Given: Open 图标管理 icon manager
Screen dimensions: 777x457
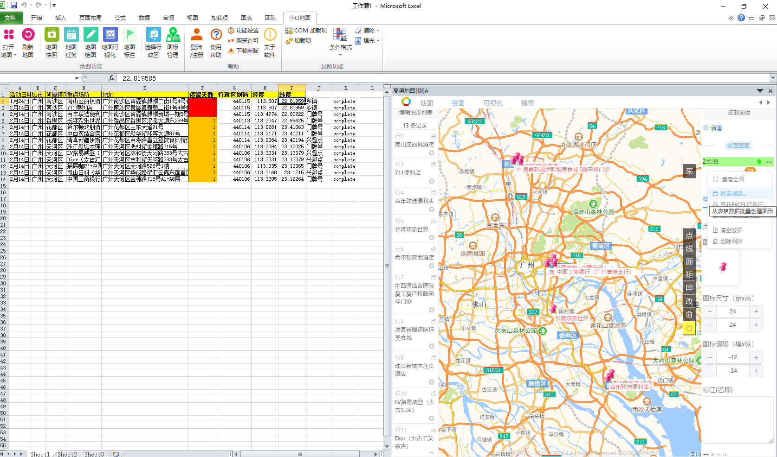Looking at the screenshot, I should click(173, 43).
